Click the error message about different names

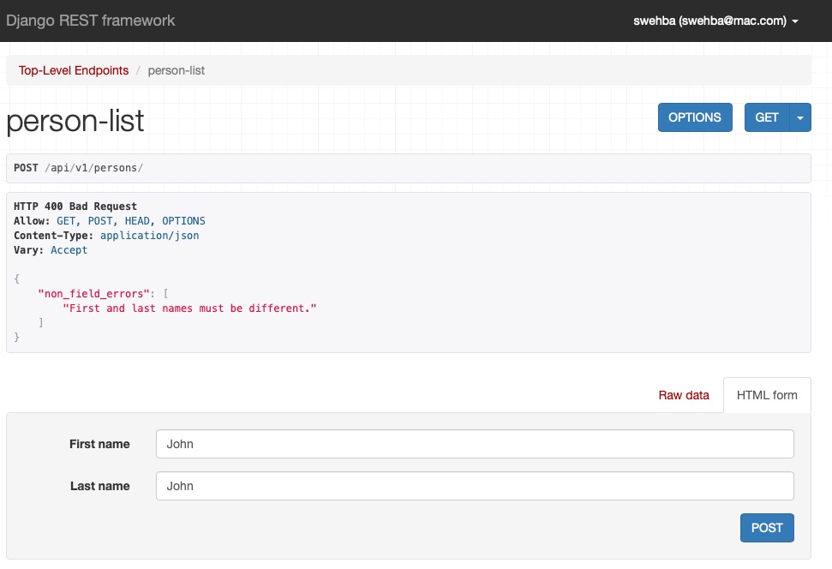(x=188, y=308)
